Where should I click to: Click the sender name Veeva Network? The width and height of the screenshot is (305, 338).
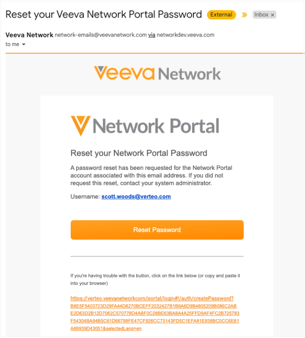(29, 35)
